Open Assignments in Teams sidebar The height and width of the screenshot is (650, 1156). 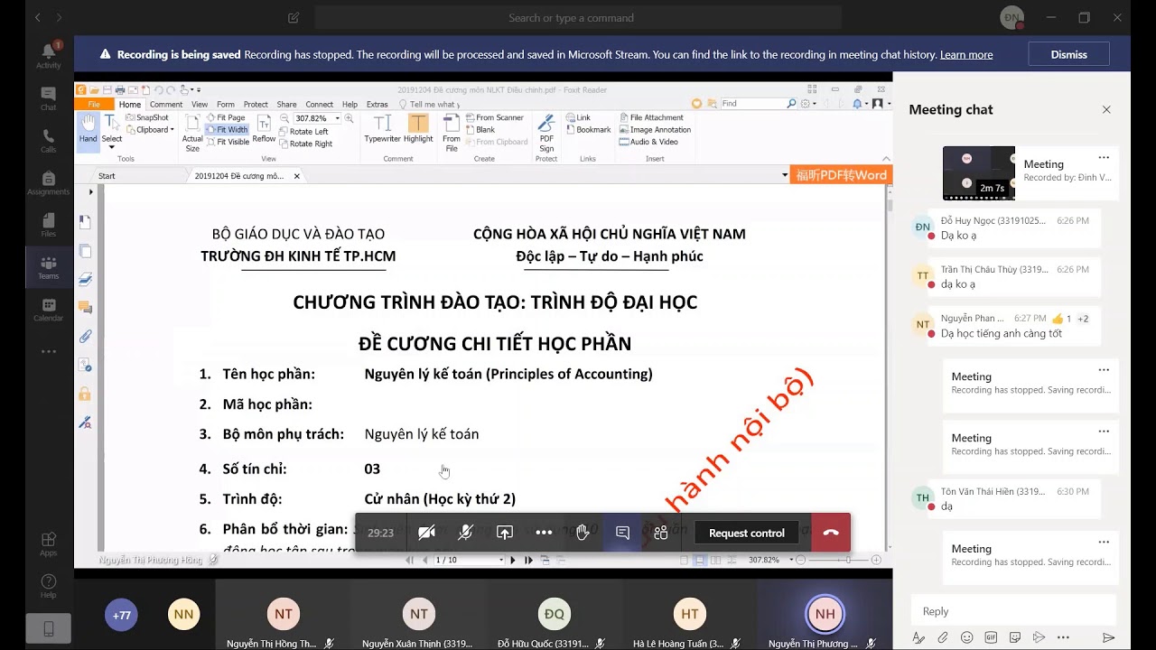[49, 183]
